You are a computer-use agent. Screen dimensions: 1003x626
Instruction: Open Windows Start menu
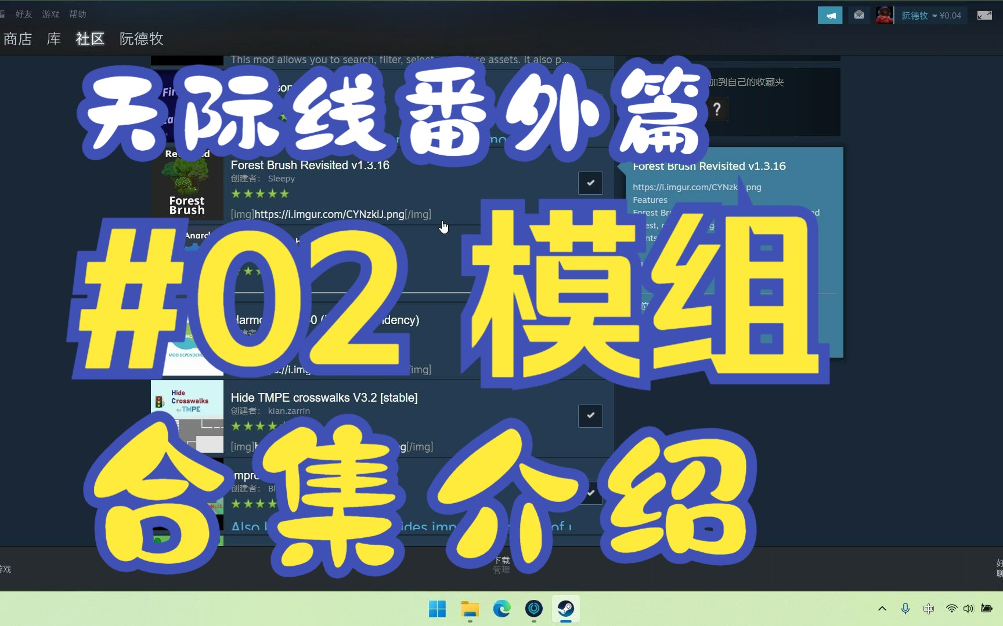tap(437, 609)
